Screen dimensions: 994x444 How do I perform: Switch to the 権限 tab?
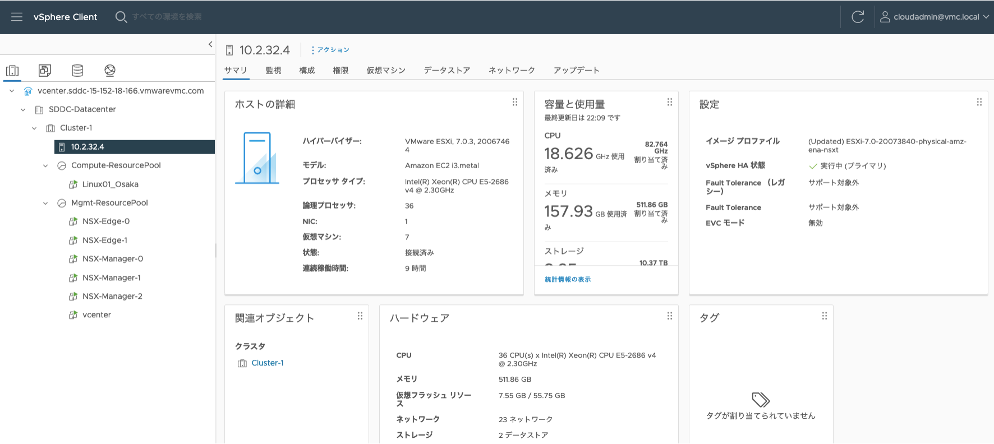(340, 70)
